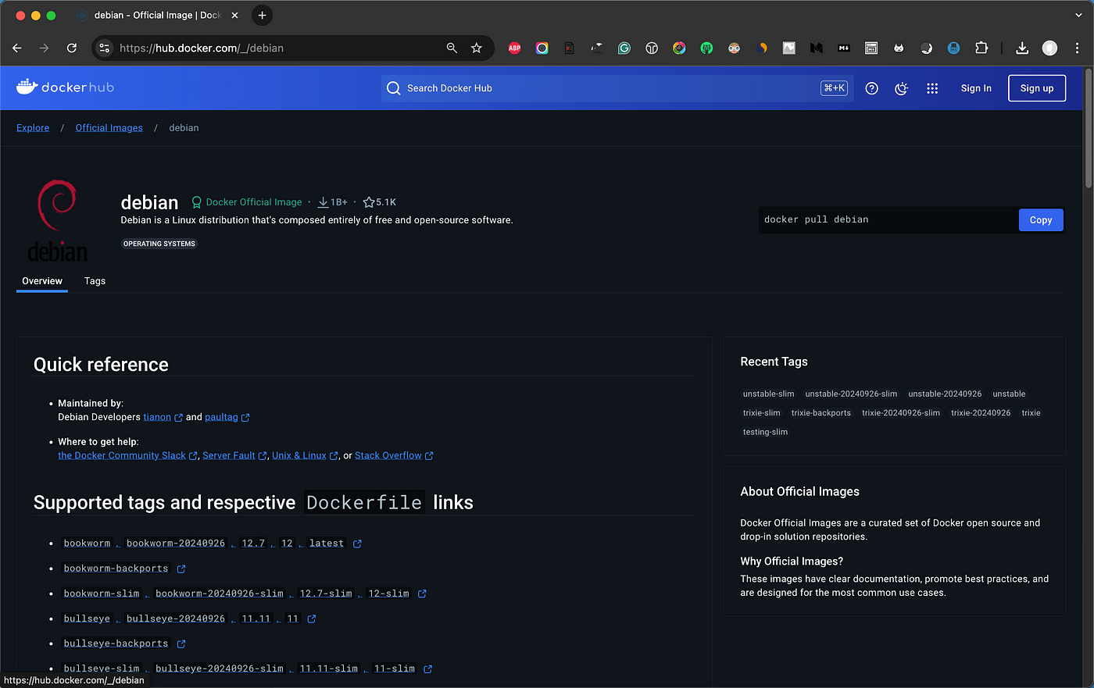Image resolution: width=1094 pixels, height=688 pixels.
Task: Click external link icon after bookworm-backports
Action: 181,569
